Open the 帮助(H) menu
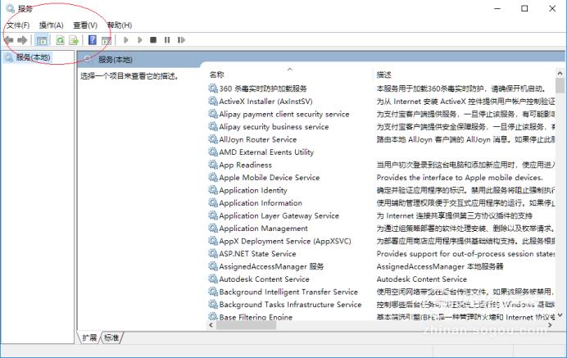The height and width of the screenshot is (358, 567). pos(120,25)
